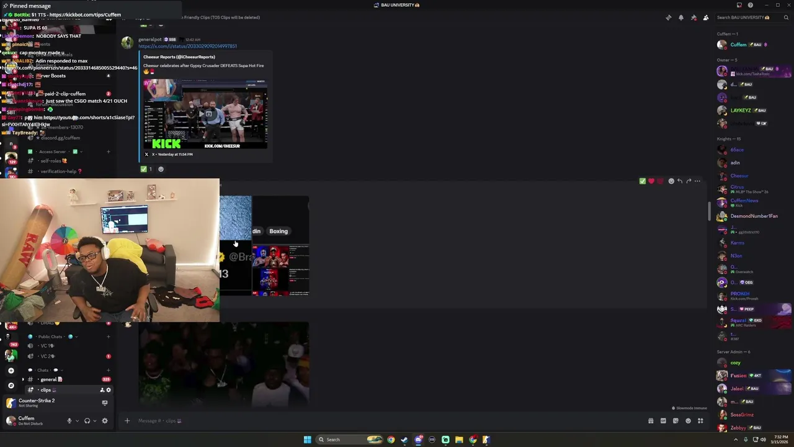The width and height of the screenshot is (794, 447).
Task: Open the sticker picker
Action: (676, 421)
